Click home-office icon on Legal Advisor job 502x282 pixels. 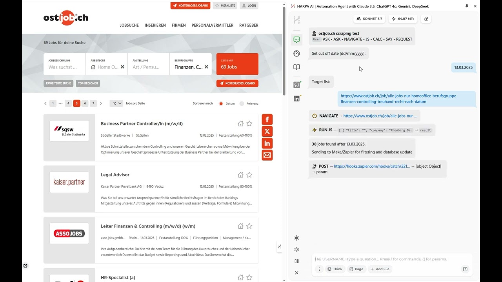[x=241, y=175]
